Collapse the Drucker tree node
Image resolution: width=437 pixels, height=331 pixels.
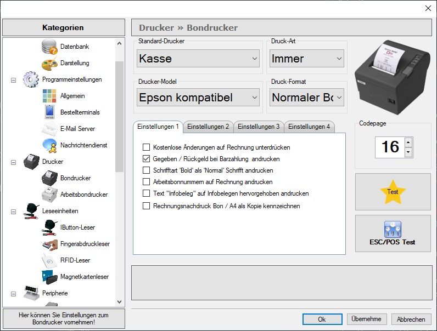(13, 162)
